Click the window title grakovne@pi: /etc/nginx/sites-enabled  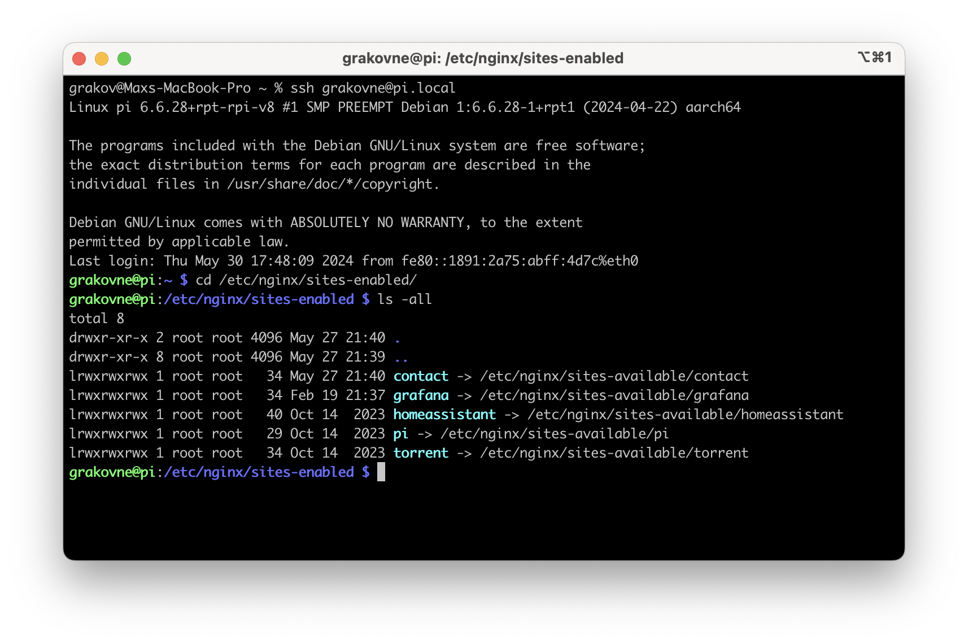(x=483, y=58)
